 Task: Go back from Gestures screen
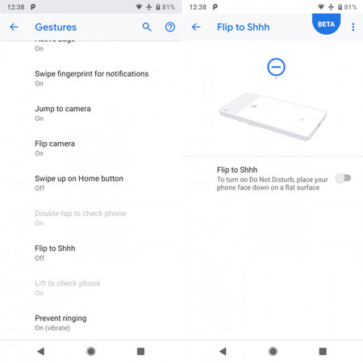14,27
